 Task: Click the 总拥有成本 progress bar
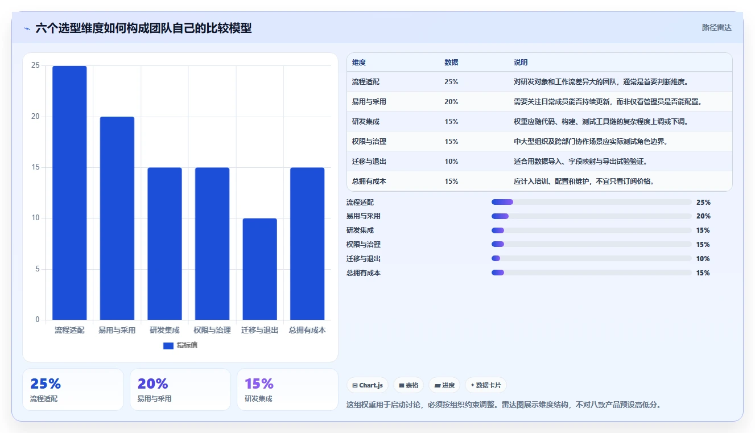pos(592,273)
